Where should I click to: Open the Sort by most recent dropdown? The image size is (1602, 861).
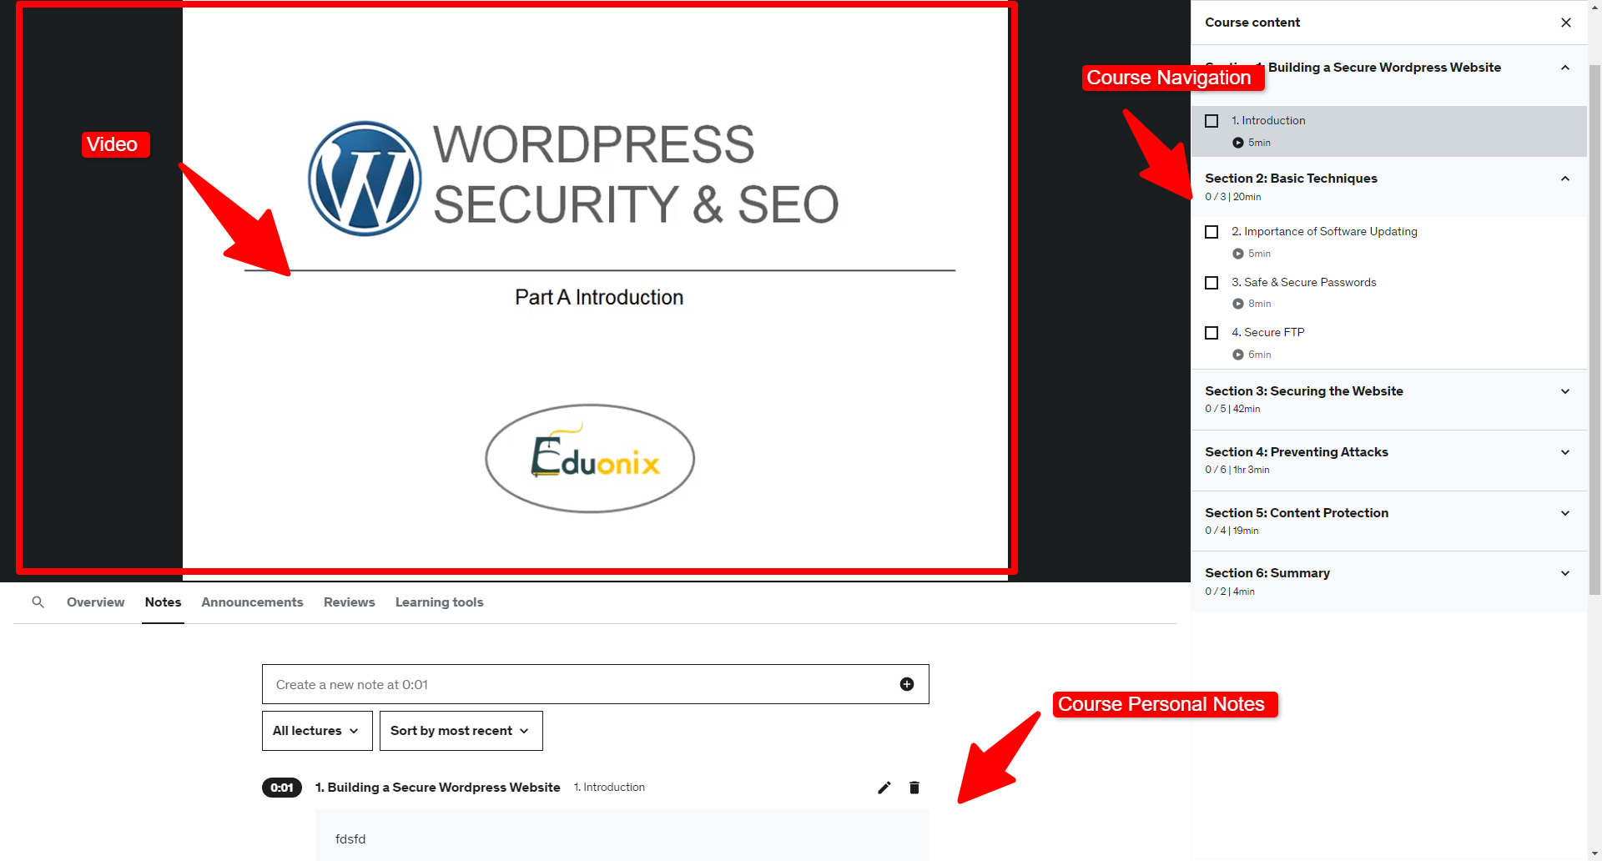461,731
